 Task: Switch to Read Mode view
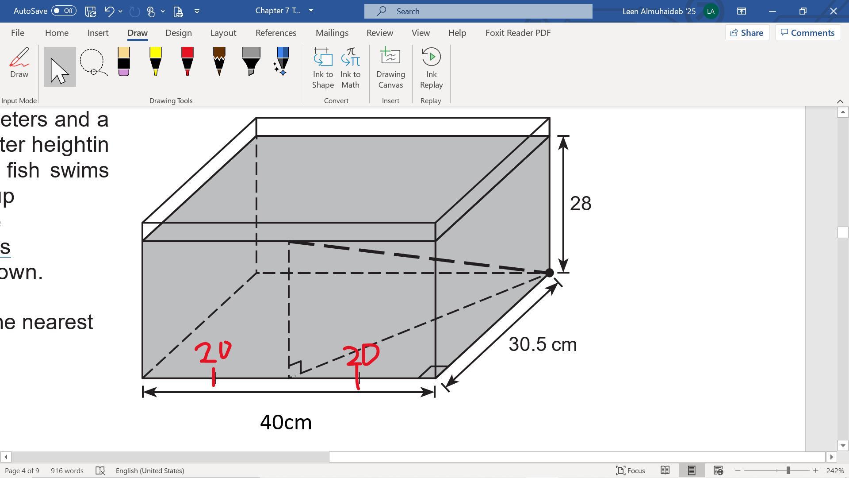coord(665,470)
